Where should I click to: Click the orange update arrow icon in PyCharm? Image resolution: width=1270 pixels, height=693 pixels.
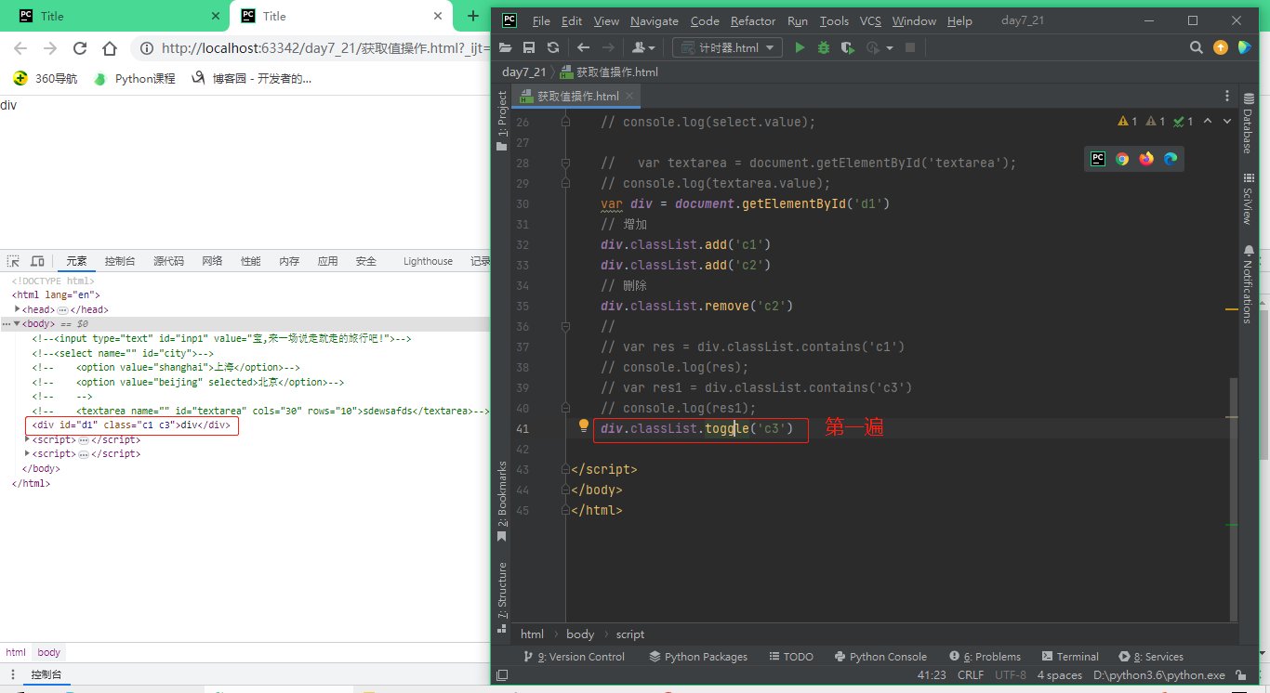1221,47
